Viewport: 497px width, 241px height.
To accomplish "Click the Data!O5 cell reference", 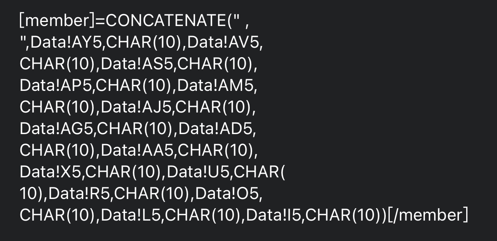I will click(228, 194).
